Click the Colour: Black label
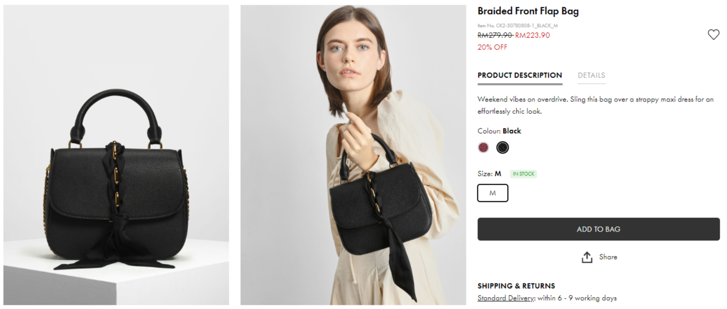Screen dimensions: 727x309 499,131
